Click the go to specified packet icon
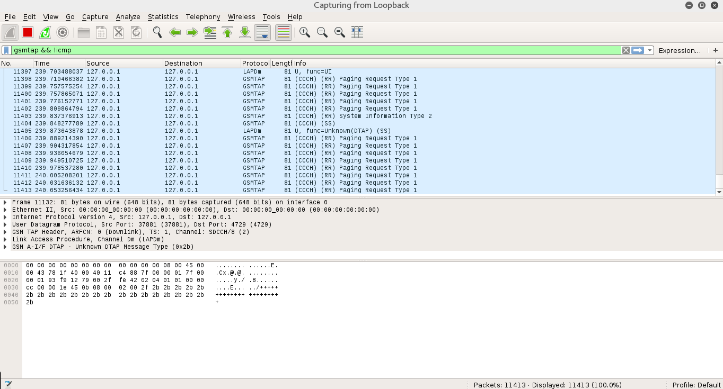723x389 pixels. [x=210, y=32]
